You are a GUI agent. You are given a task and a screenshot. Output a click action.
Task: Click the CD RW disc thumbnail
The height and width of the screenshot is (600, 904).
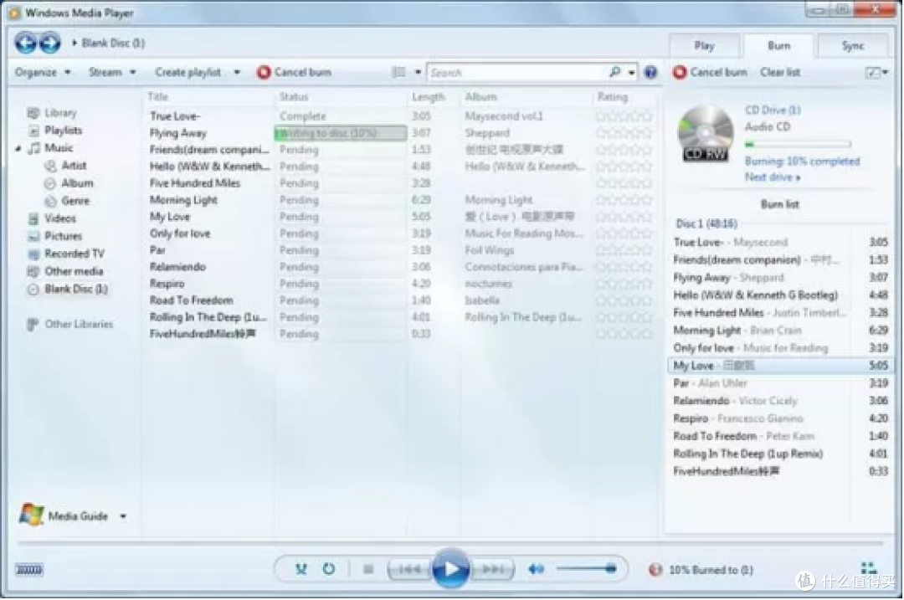click(x=706, y=134)
